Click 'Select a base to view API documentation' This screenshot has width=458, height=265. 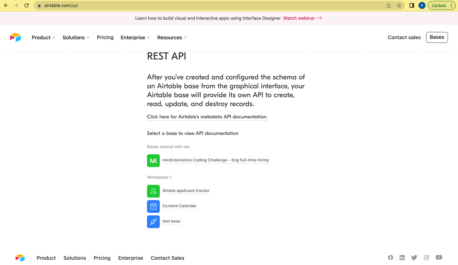(x=193, y=133)
